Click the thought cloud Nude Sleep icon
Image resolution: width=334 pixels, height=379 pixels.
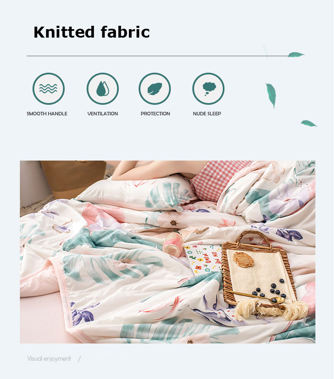coord(208,89)
